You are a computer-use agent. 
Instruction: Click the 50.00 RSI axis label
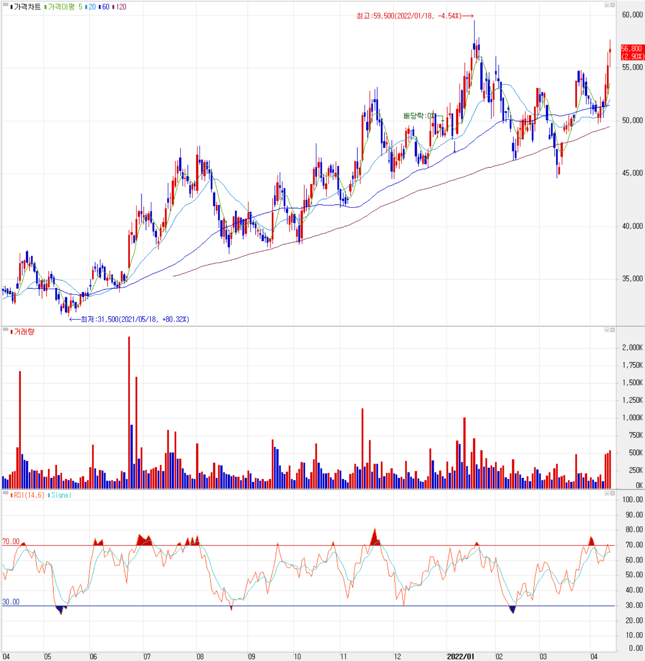coord(634,575)
